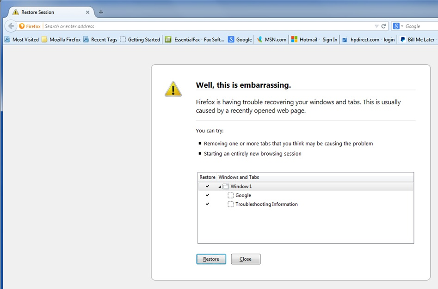Collapse the Window 1 tree node
Screen dimensions: 438x289
click(x=220, y=187)
